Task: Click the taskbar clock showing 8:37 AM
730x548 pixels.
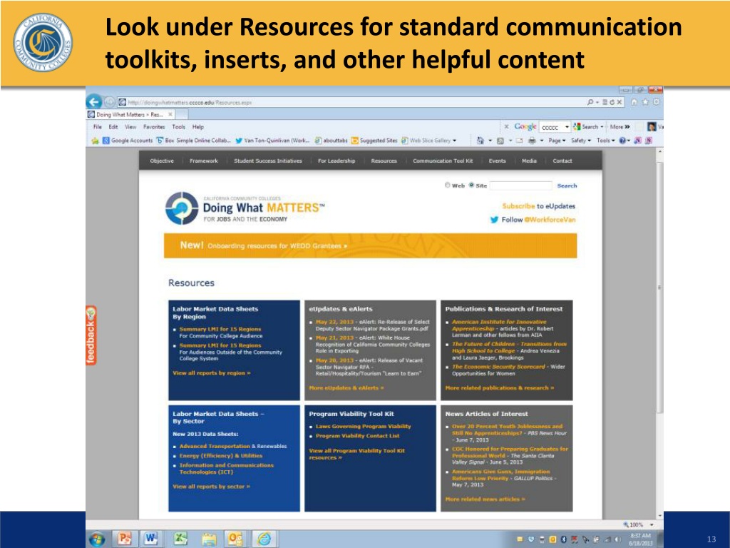Action: click(x=641, y=539)
